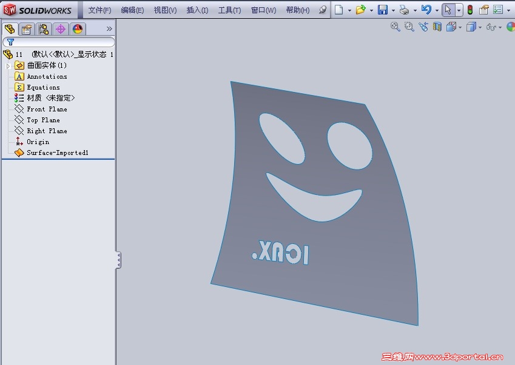
Task: Click the Equations sigma icon
Action: (x=19, y=87)
